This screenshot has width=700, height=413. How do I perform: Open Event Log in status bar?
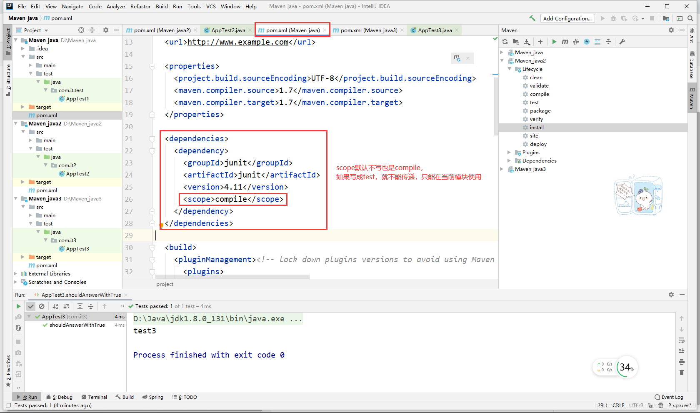[x=669, y=397]
